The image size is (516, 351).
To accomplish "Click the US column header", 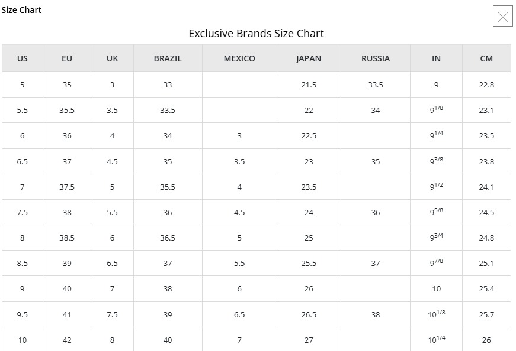I will (x=23, y=58).
